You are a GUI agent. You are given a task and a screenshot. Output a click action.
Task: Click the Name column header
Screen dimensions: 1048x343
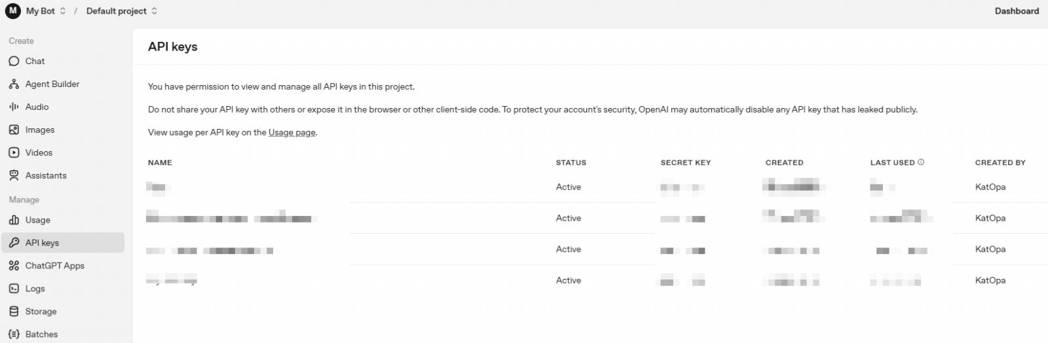click(x=160, y=162)
